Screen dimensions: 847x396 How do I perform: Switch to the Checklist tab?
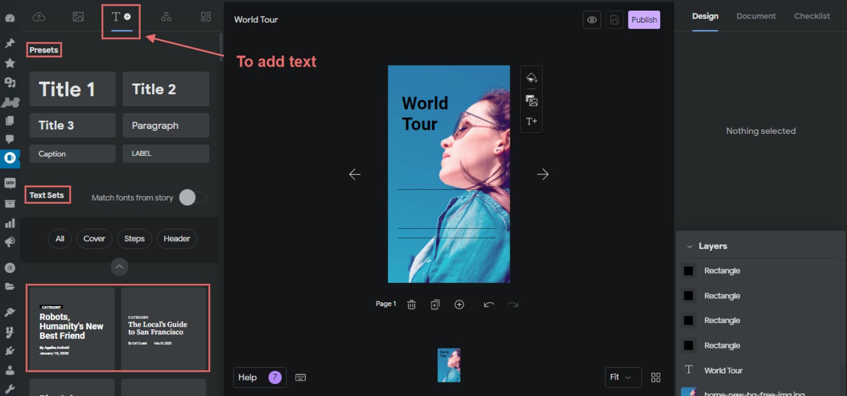point(811,16)
